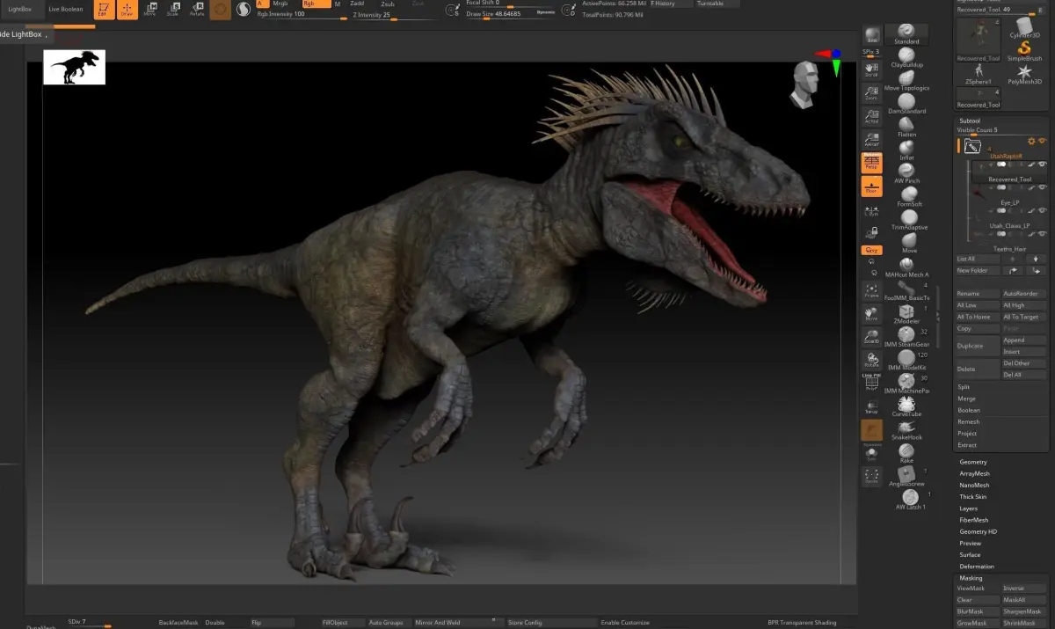
Task: Click the All Low button
Action: pyautogui.click(x=978, y=305)
